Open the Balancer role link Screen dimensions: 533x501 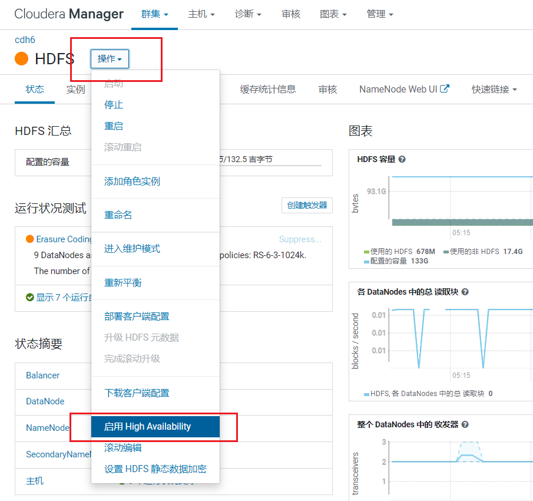pyautogui.click(x=43, y=375)
